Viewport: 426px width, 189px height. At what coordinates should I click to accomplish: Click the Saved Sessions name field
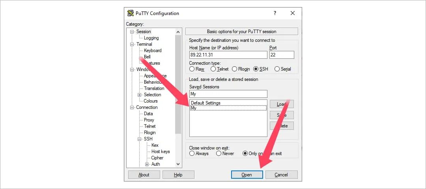pos(228,94)
